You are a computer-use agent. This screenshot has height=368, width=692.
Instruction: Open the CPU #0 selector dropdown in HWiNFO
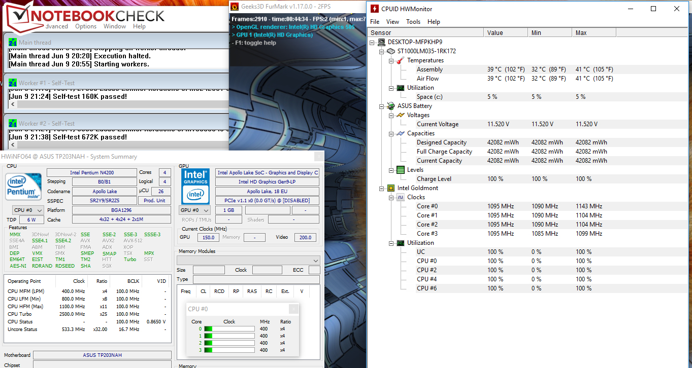pyautogui.click(x=27, y=210)
